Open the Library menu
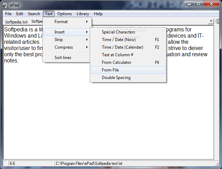 coord(83,14)
